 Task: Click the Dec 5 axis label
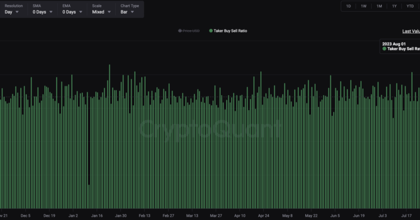25,216
